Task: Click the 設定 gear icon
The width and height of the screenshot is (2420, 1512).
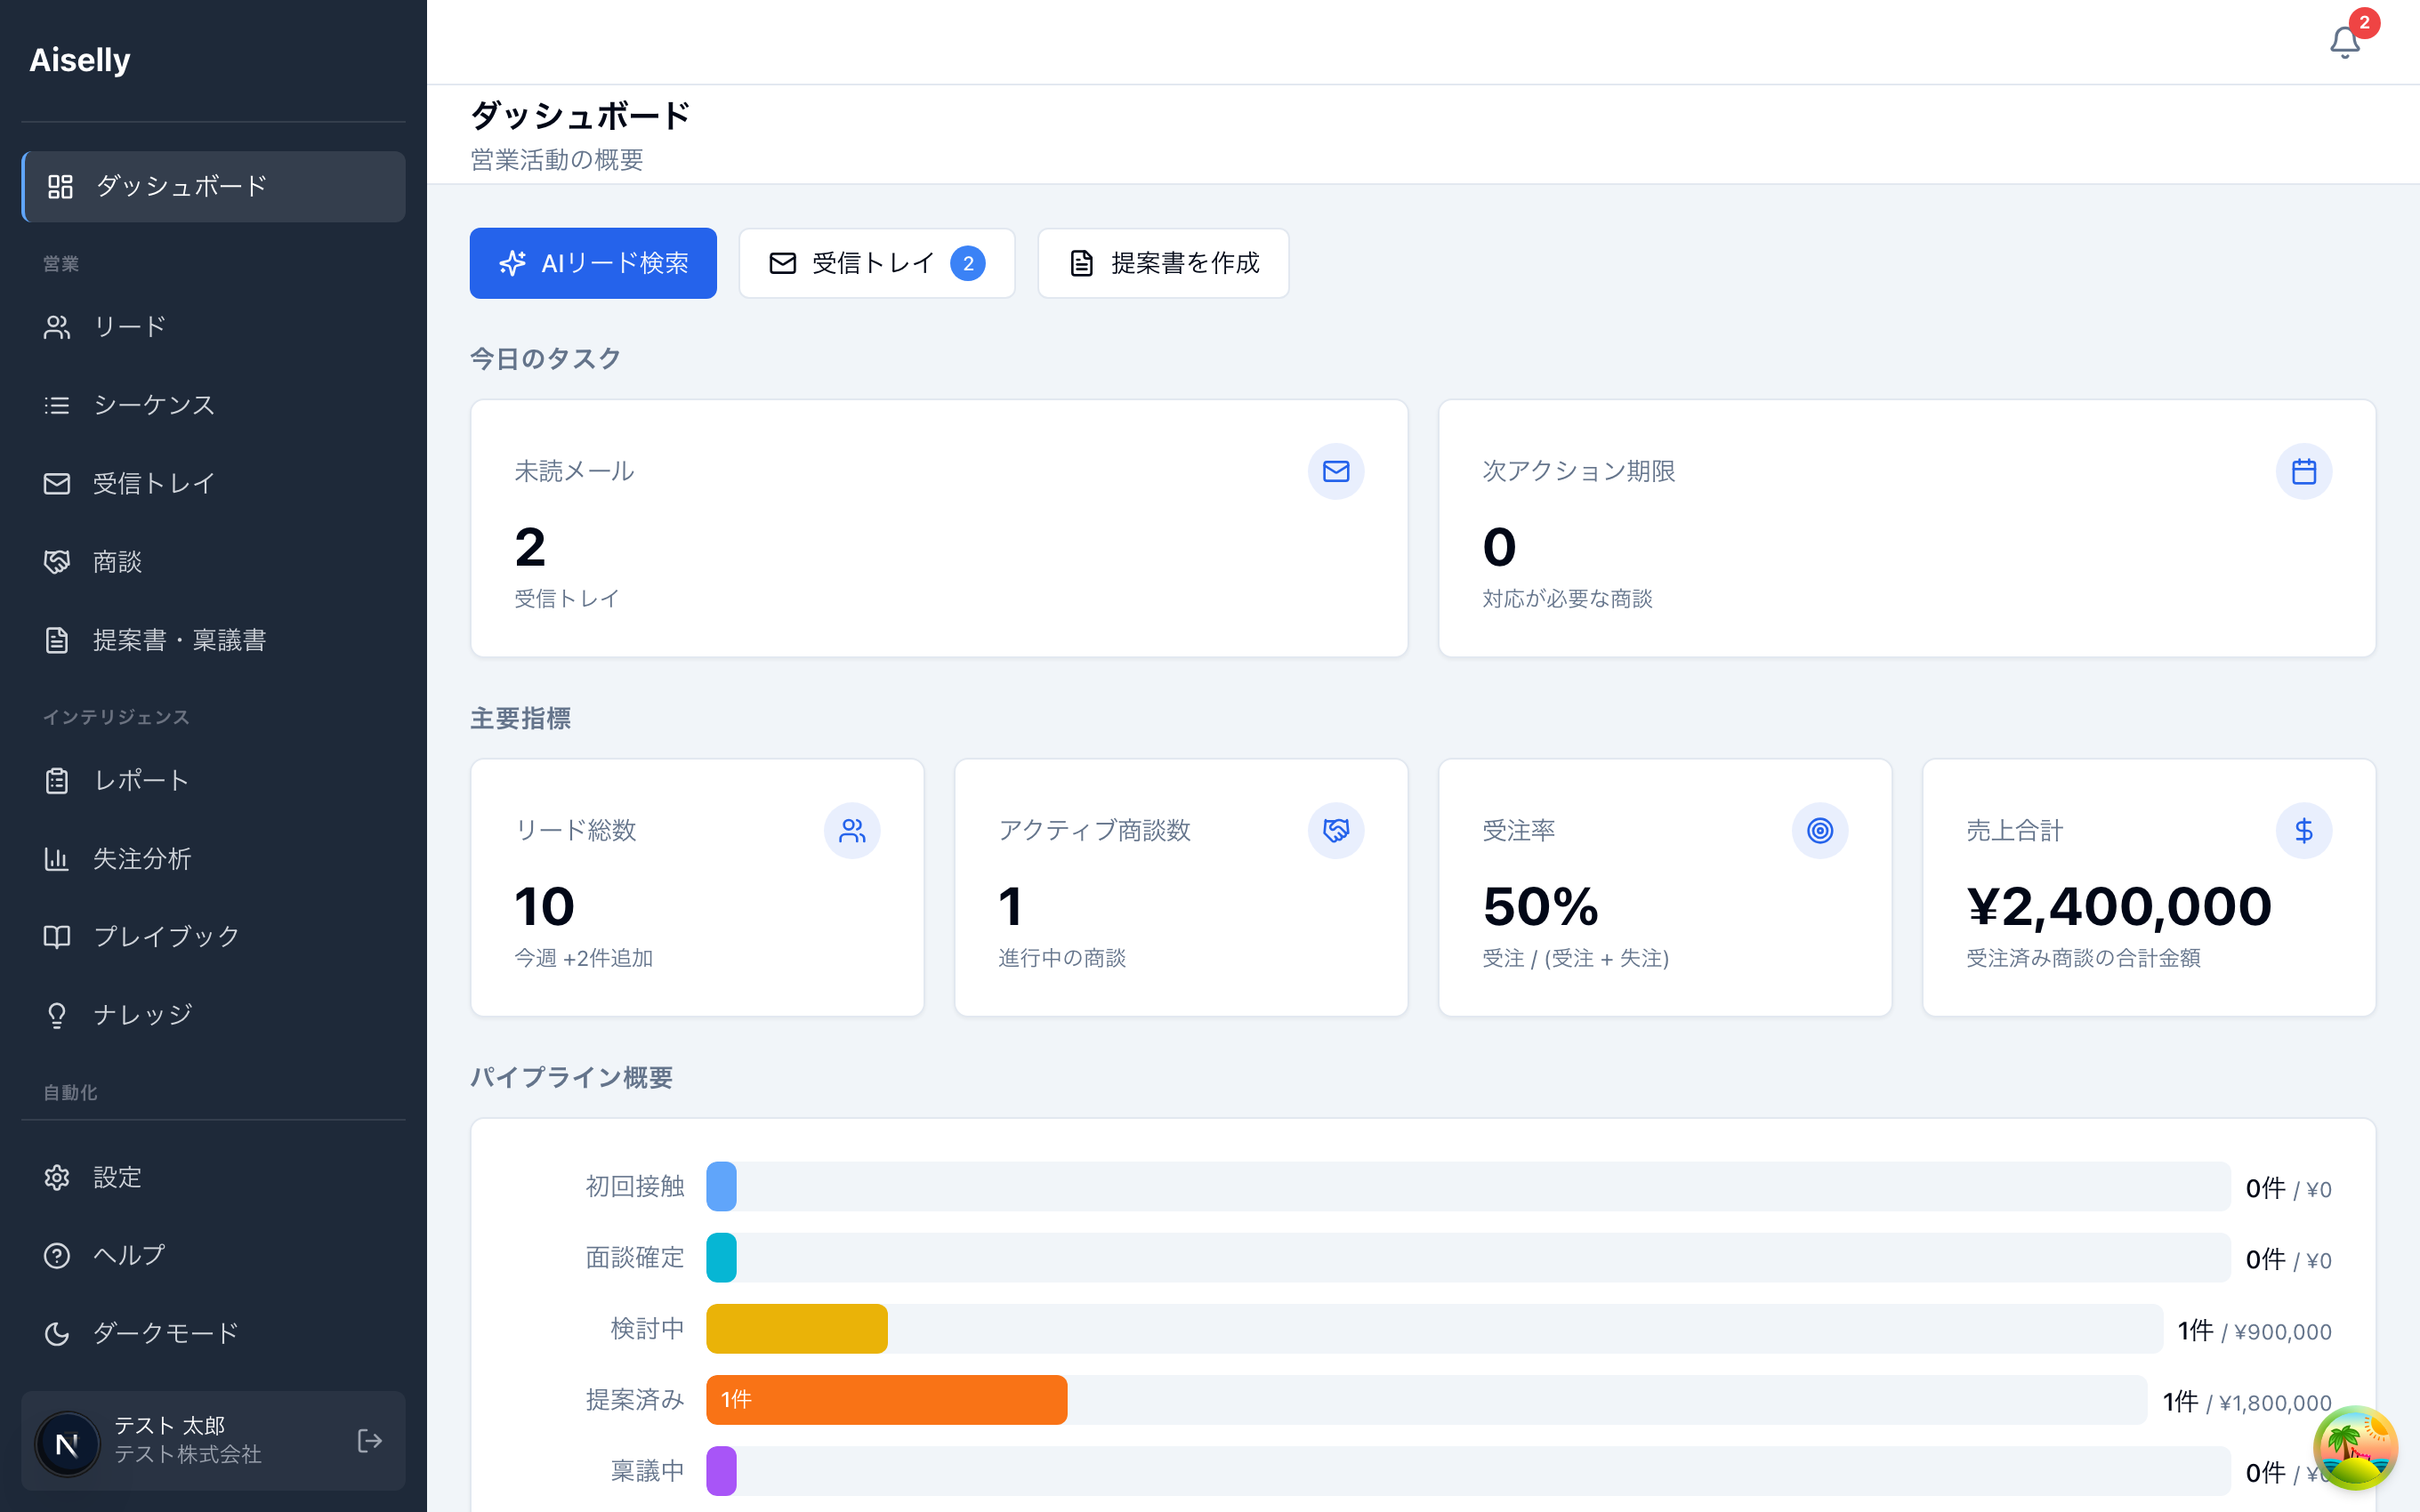Action: click(57, 1177)
